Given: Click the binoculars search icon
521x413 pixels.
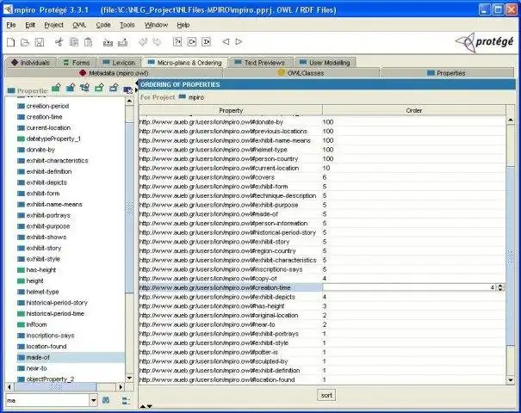Looking at the screenshot, I should pos(106,400).
